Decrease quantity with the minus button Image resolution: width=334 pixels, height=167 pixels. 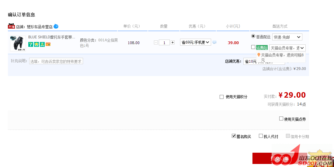pos(156,43)
